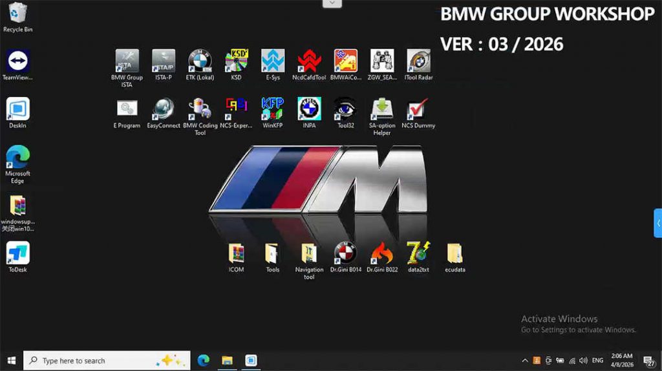662x371 pixels.
Task: Launch the ISTA-P desktop shortcut
Action: 164,61
